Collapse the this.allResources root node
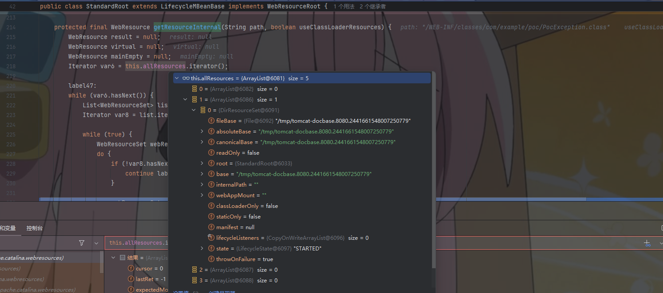The image size is (663, 293). pyautogui.click(x=177, y=78)
